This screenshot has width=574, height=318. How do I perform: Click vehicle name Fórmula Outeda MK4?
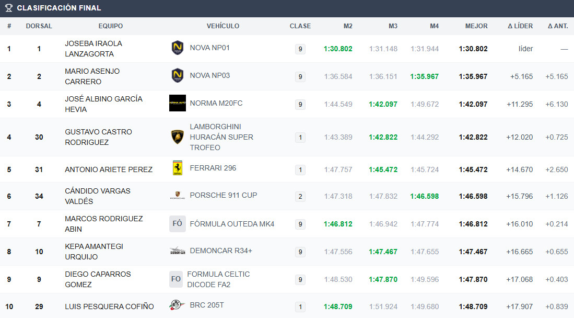pos(232,224)
